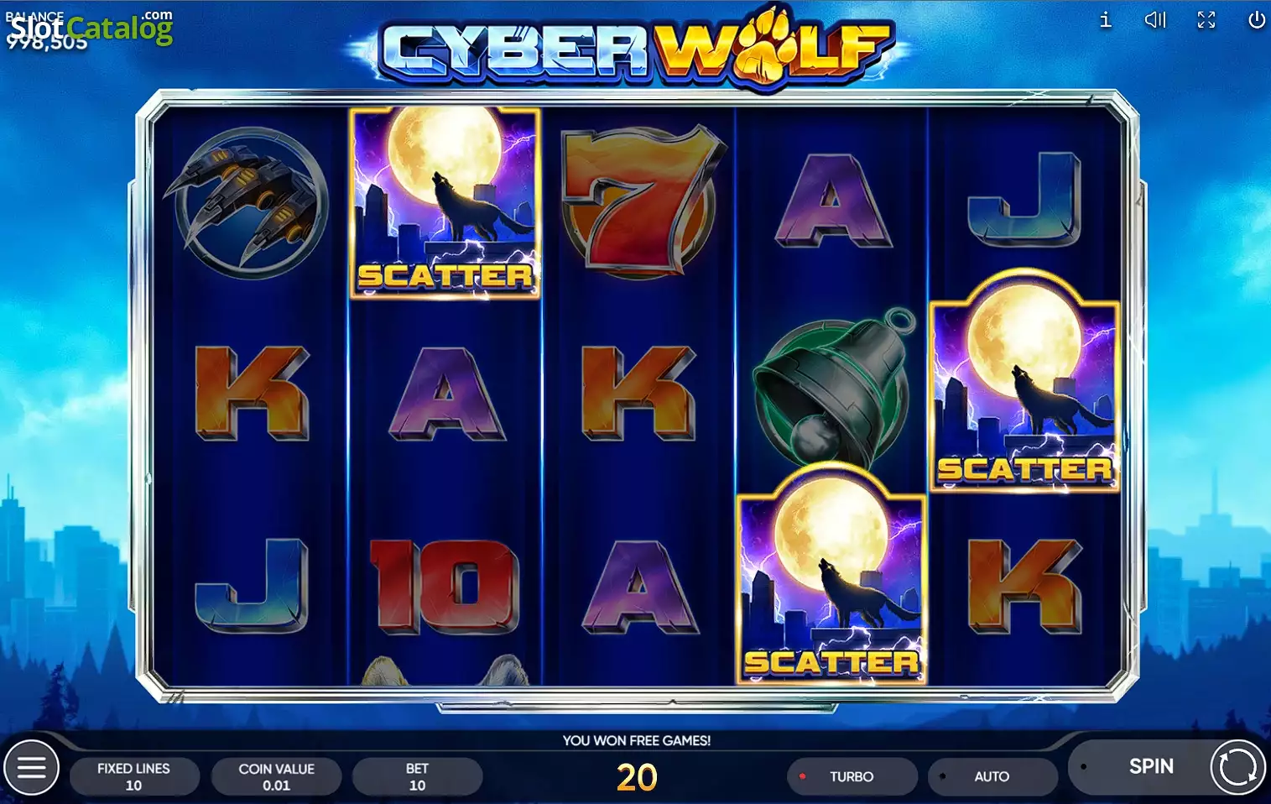Click the red seven symbol

coord(639,201)
